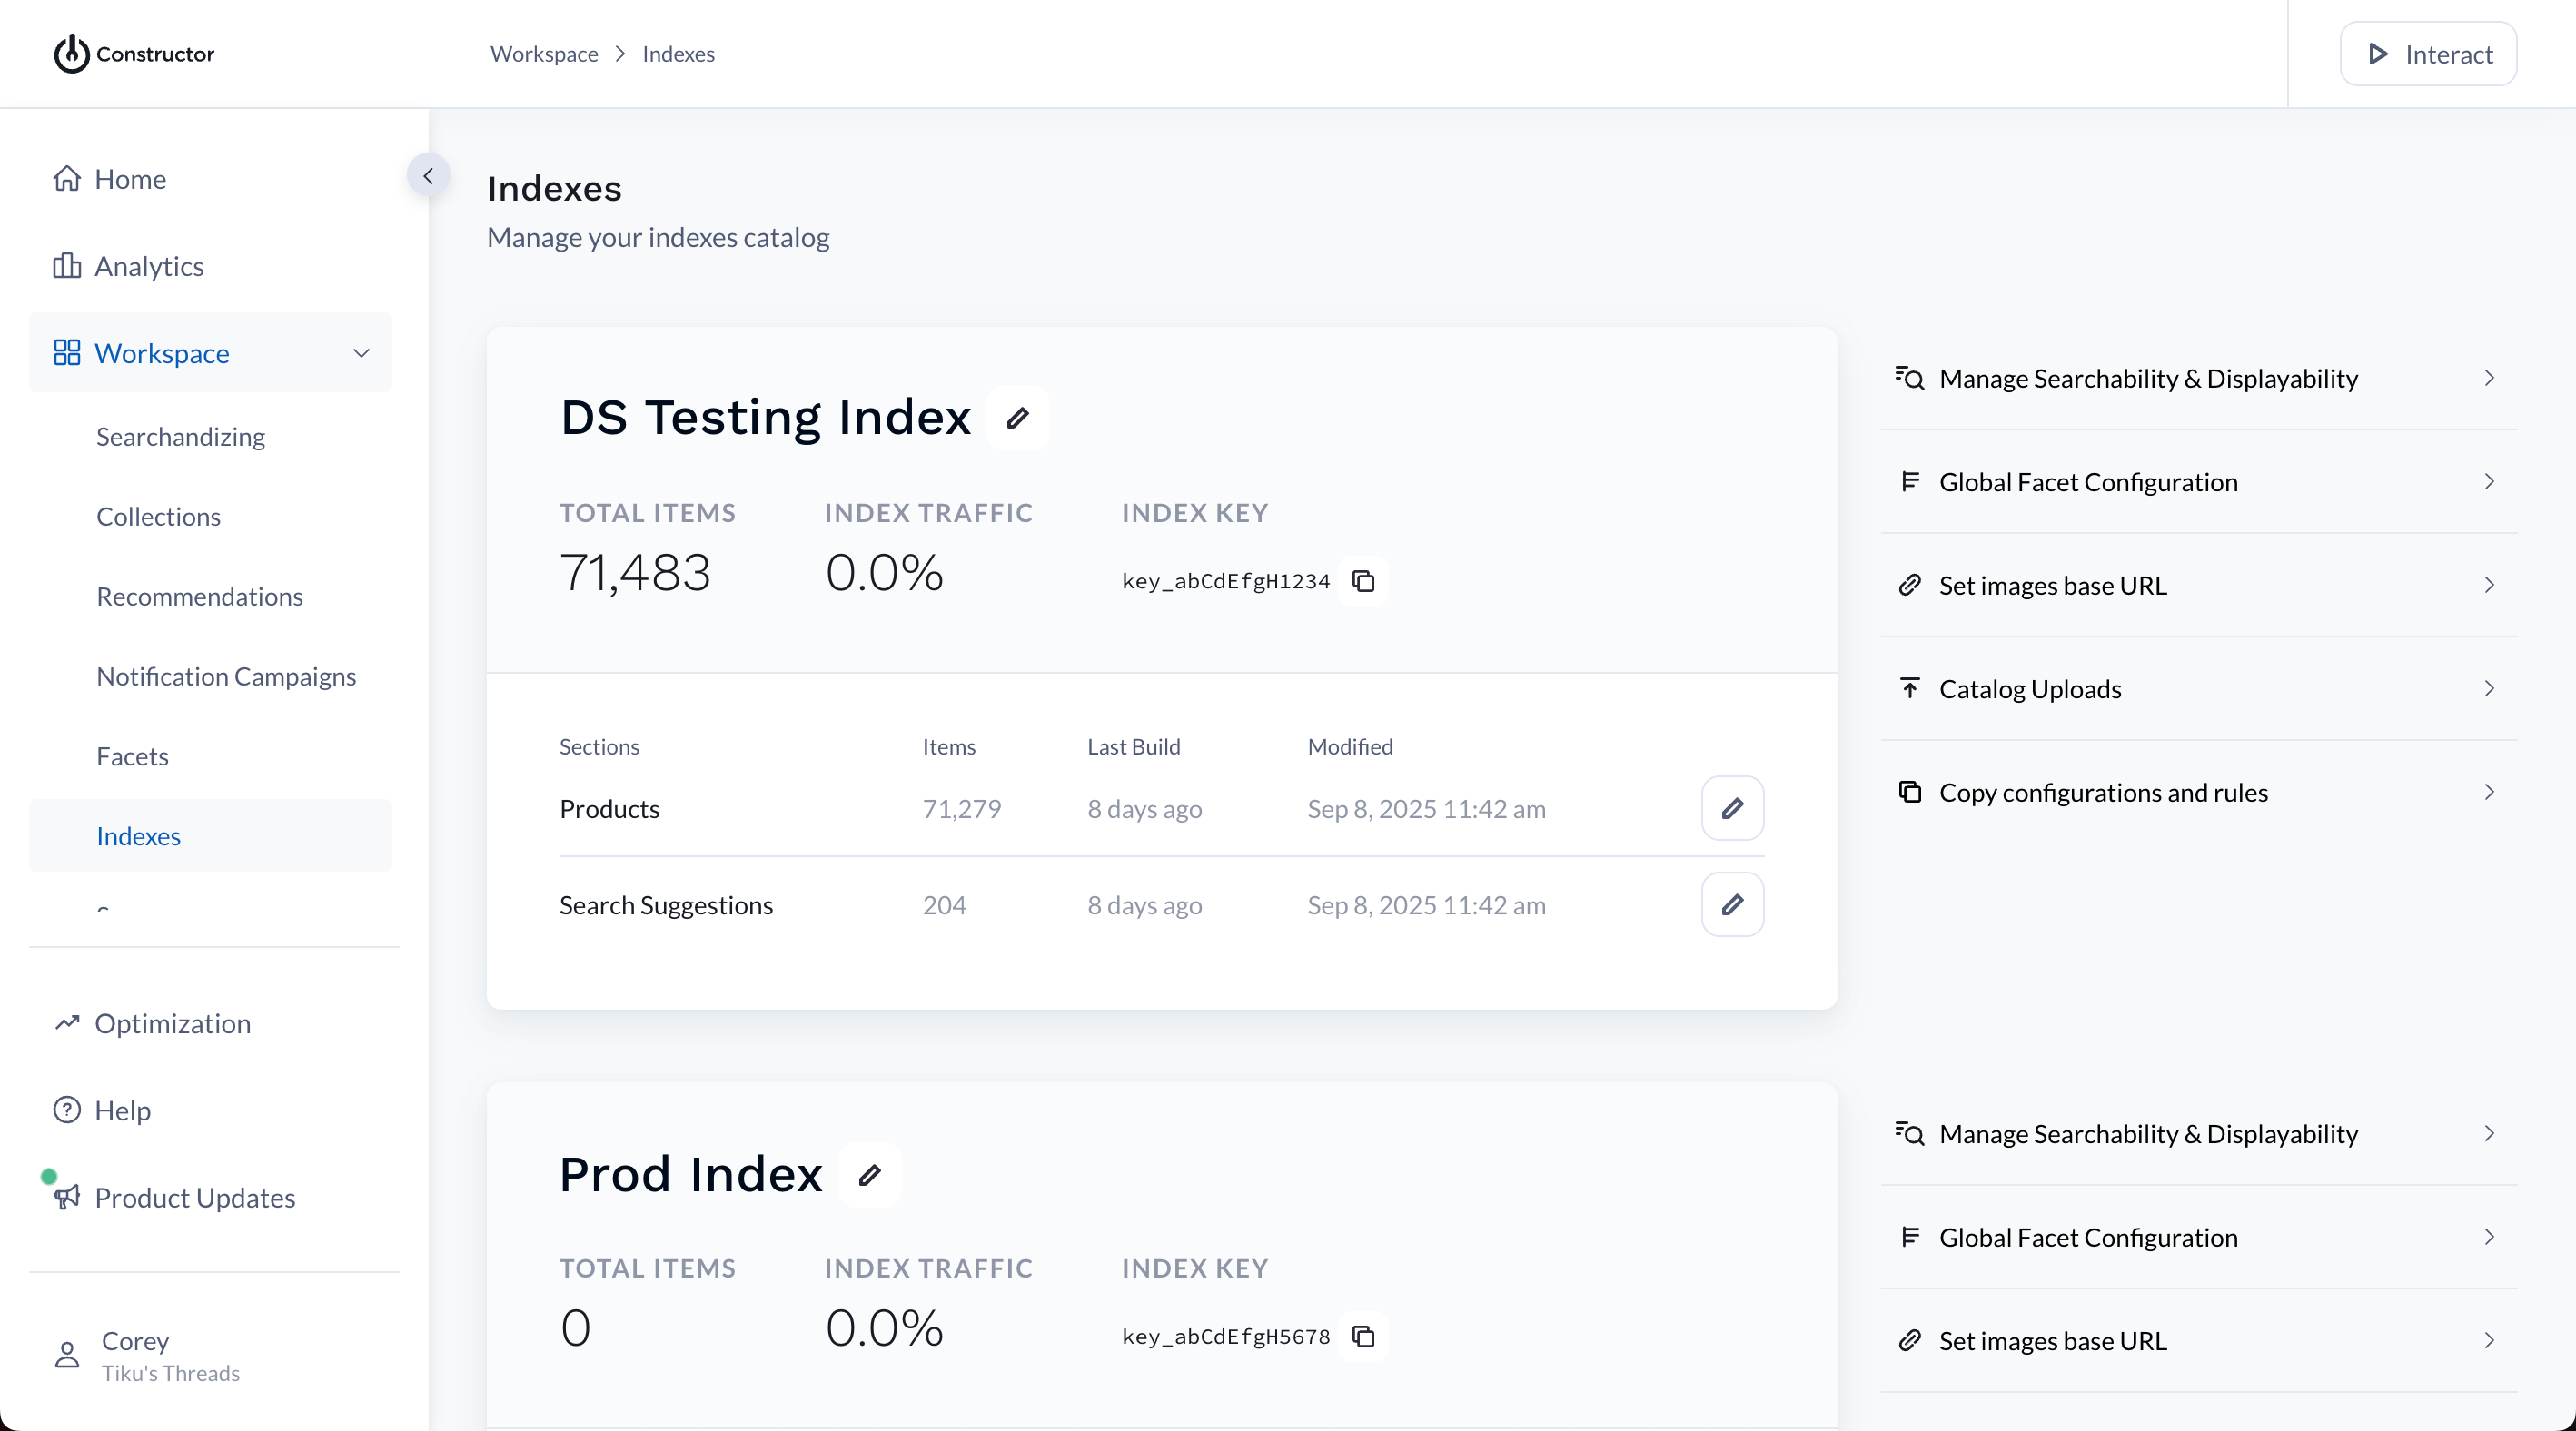Click the 71,279 items count
The image size is (2576, 1431).
click(962, 808)
